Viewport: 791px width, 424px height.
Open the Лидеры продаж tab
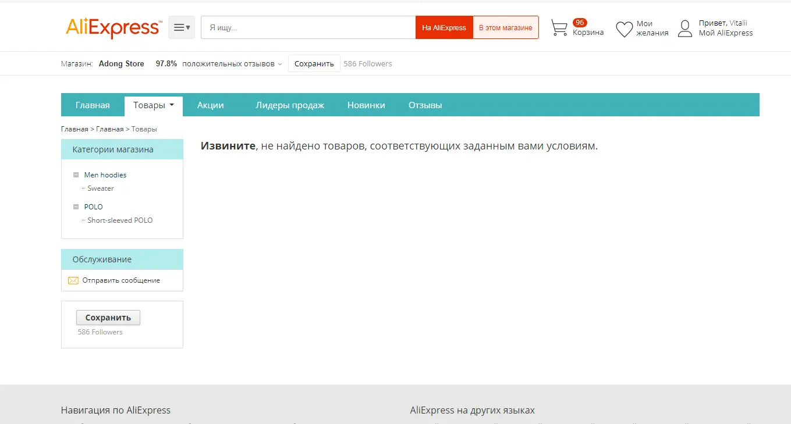[290, 105]
